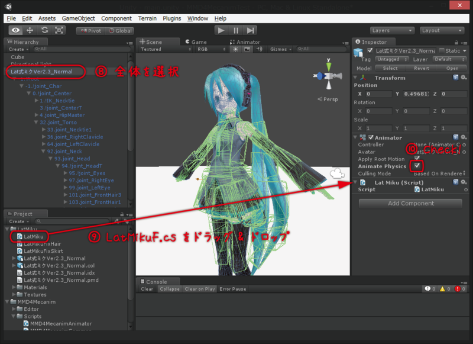Image resolution: width=473 pixels, height=344 pixels.
Task: Click the Model Revert button
Action: pyautogui.click(x=422, y=68)
